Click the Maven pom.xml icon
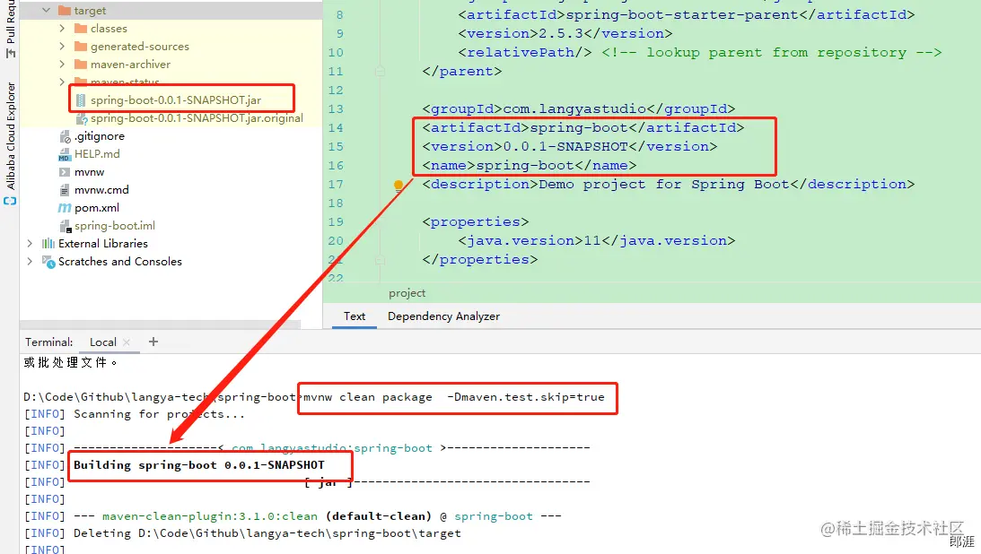The width and height of the screenshot is (981, 554). (65, 207)
